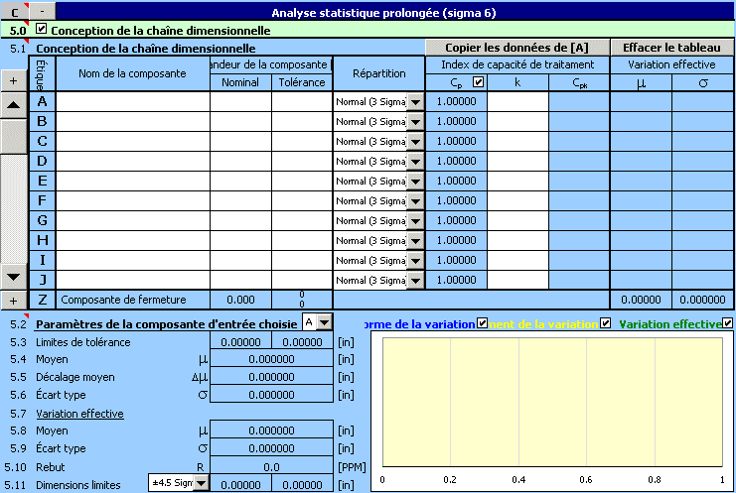Click the Tolérance cell in row J
The image size is (736, 493).
(x=302, y=280)
